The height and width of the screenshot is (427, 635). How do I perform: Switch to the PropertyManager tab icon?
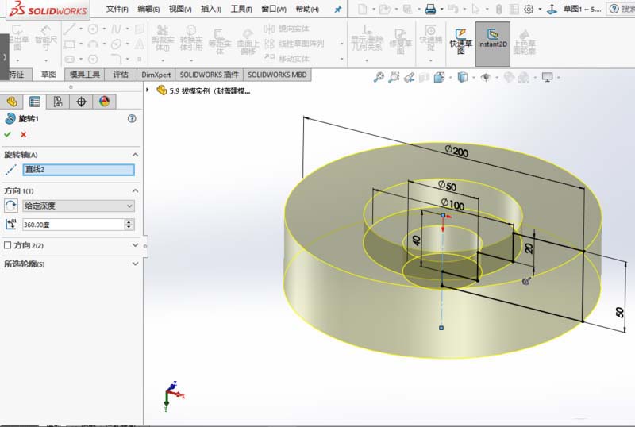click(35, 102)
